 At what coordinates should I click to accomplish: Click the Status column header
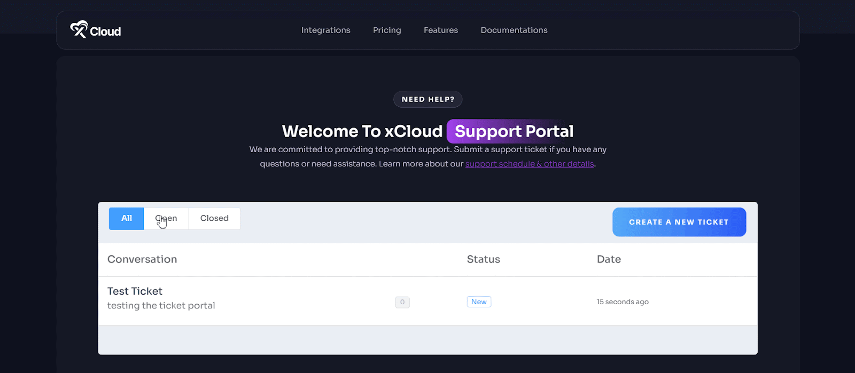484,259
